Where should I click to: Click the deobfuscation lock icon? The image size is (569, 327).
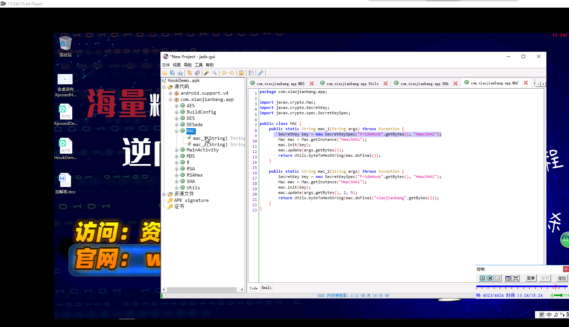[x=241, y=73]
